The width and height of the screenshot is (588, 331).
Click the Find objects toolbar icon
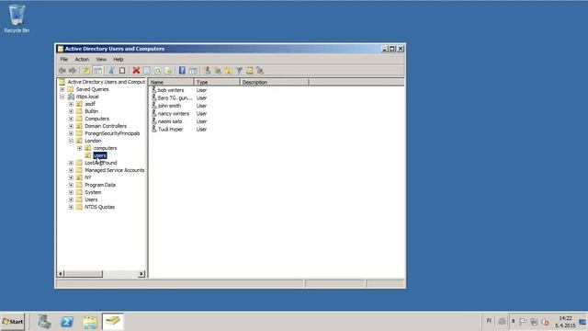click(x=249, y=71)
